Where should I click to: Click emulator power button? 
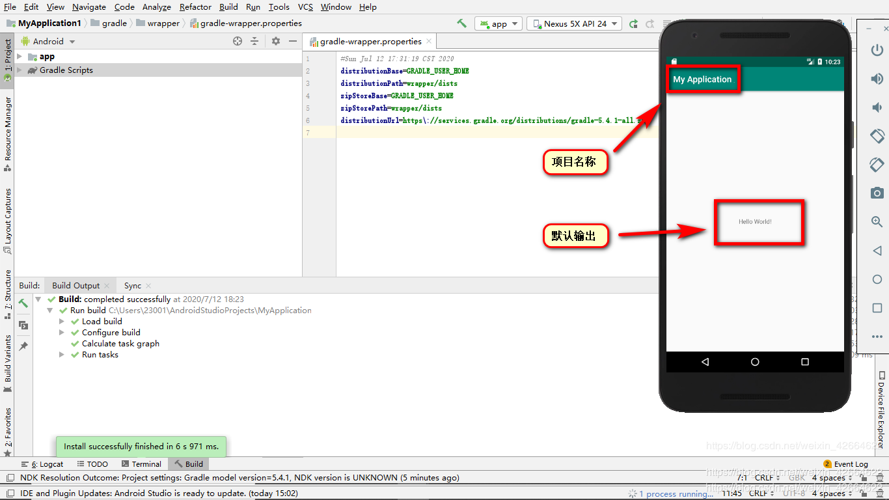(877, 50)
